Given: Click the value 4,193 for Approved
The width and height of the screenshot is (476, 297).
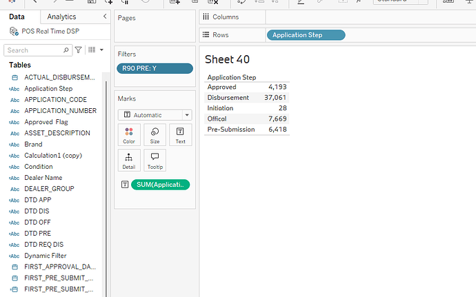Looking at the screenshot, I should (x=277, y=87).
